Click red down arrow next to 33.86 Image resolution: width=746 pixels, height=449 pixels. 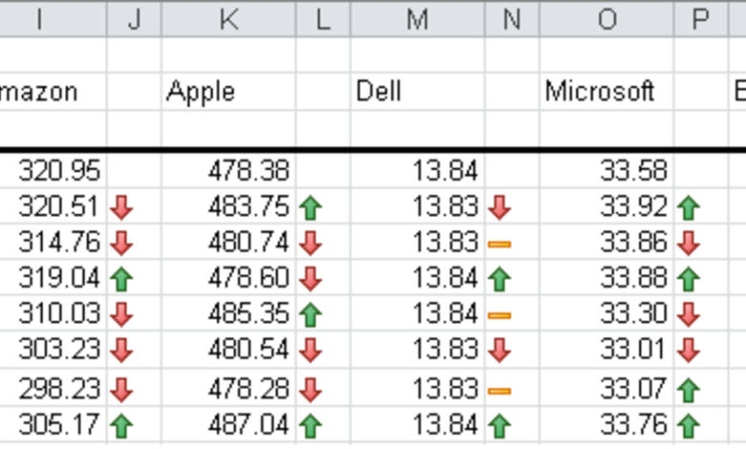click(x=689, y=244)
